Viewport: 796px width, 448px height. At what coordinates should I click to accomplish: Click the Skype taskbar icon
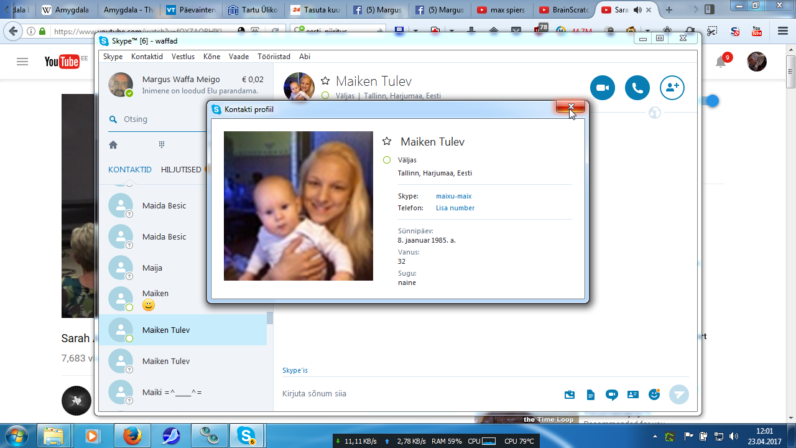click(x=247, y=436)
